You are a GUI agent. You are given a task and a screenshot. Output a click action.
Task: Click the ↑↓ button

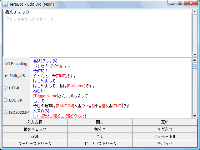pyautogui.click(x=100, y=137)
